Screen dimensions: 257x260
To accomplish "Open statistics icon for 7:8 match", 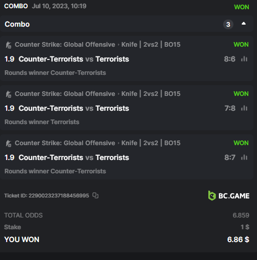I will pyautogui.click(x=244, y=108).
